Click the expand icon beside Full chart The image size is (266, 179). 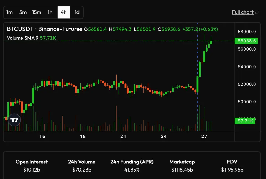(257, 12)
